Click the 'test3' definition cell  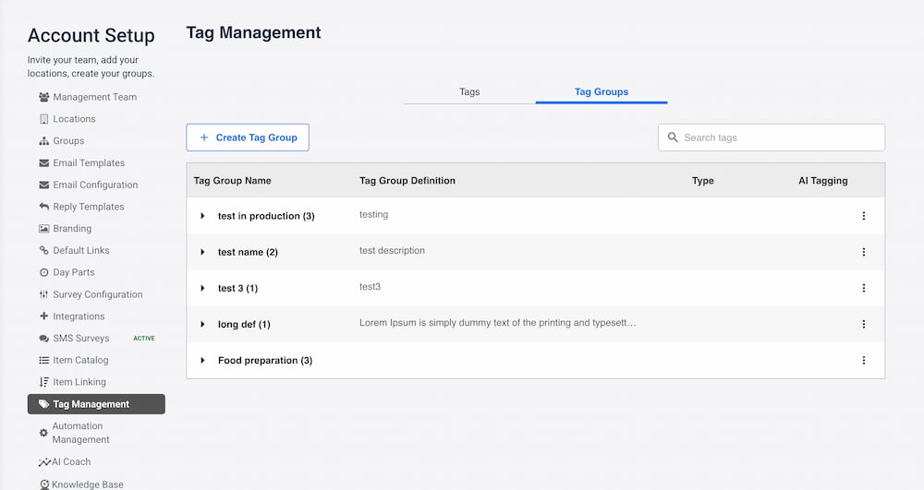(x=371, y=286)
